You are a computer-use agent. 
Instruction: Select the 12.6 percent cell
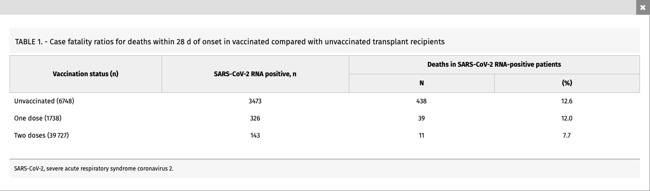[x=567, y=101]
